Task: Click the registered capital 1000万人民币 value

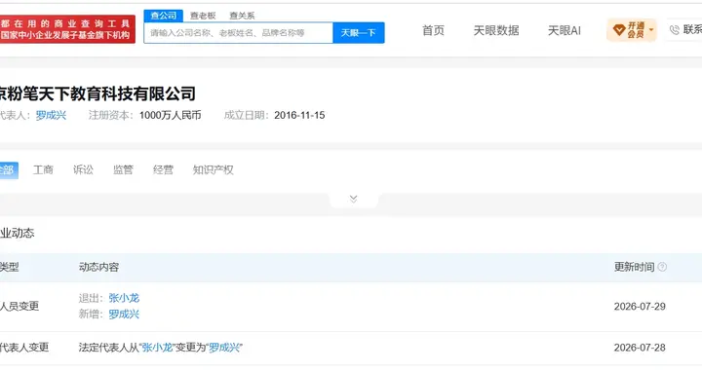Action: (x=170, y=115)
